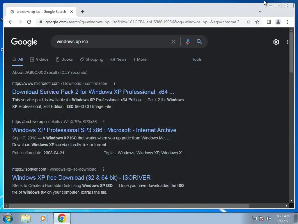Open the Action Center flag icon

tap(262, 218)
